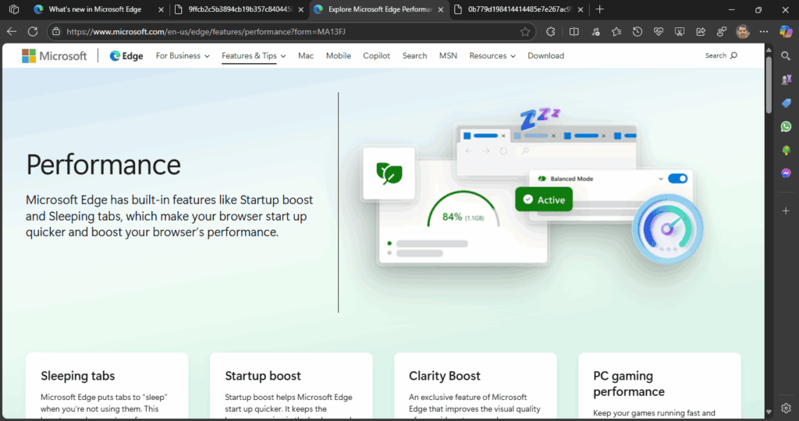799x421 pixels.
Task: Open MSN navigation link
Action: [448, 56]
